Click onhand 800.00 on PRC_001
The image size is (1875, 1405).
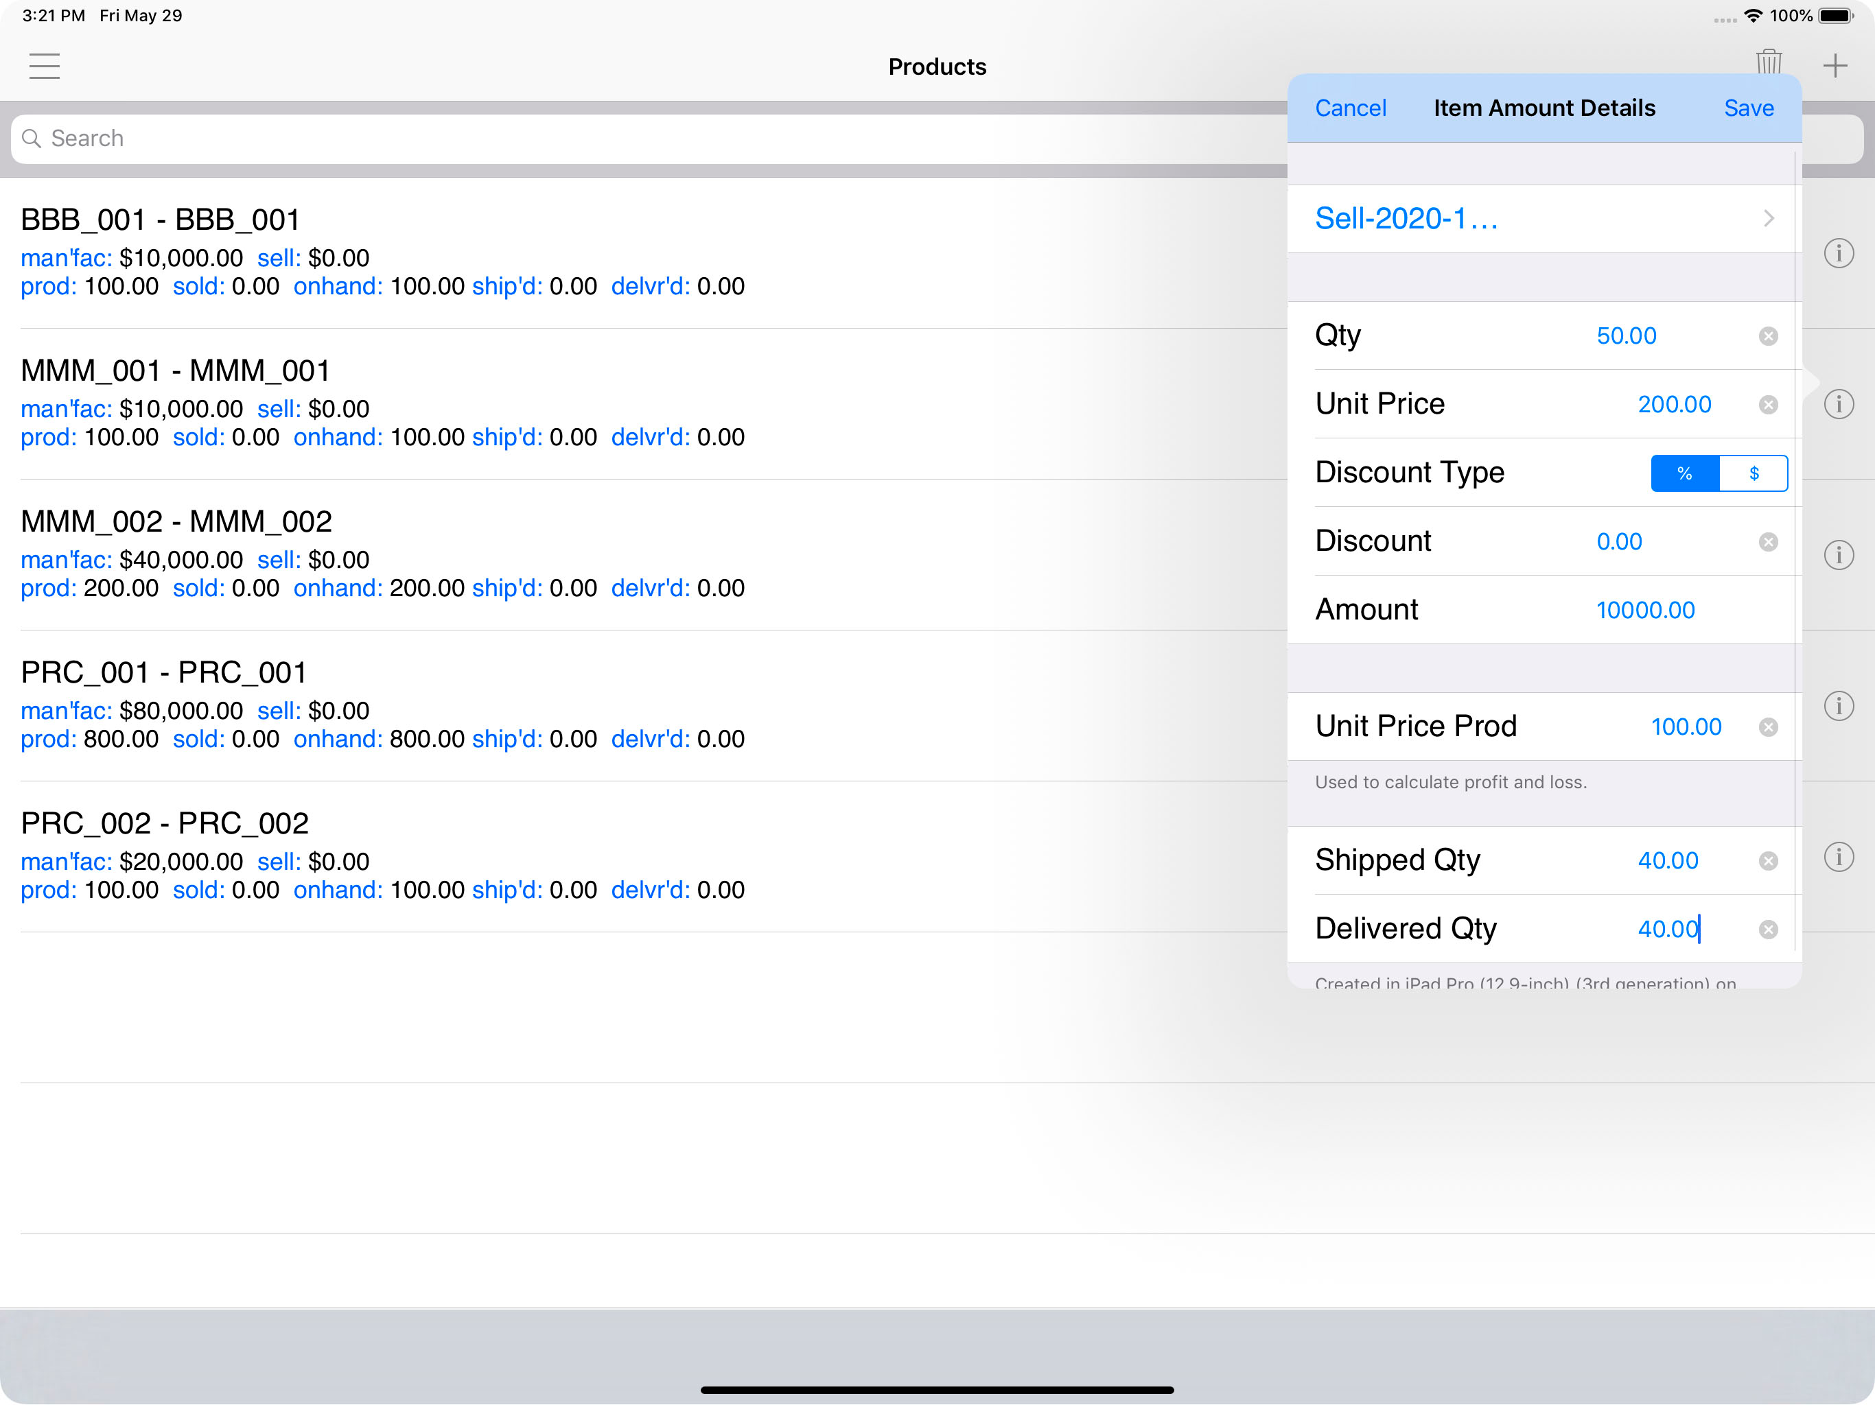379,740
